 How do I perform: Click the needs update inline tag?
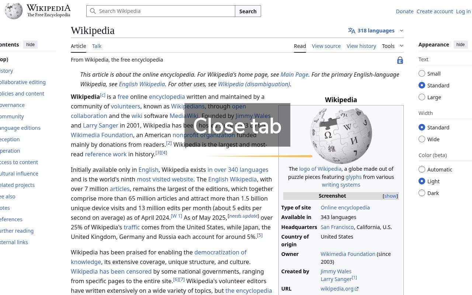(243, 216)
